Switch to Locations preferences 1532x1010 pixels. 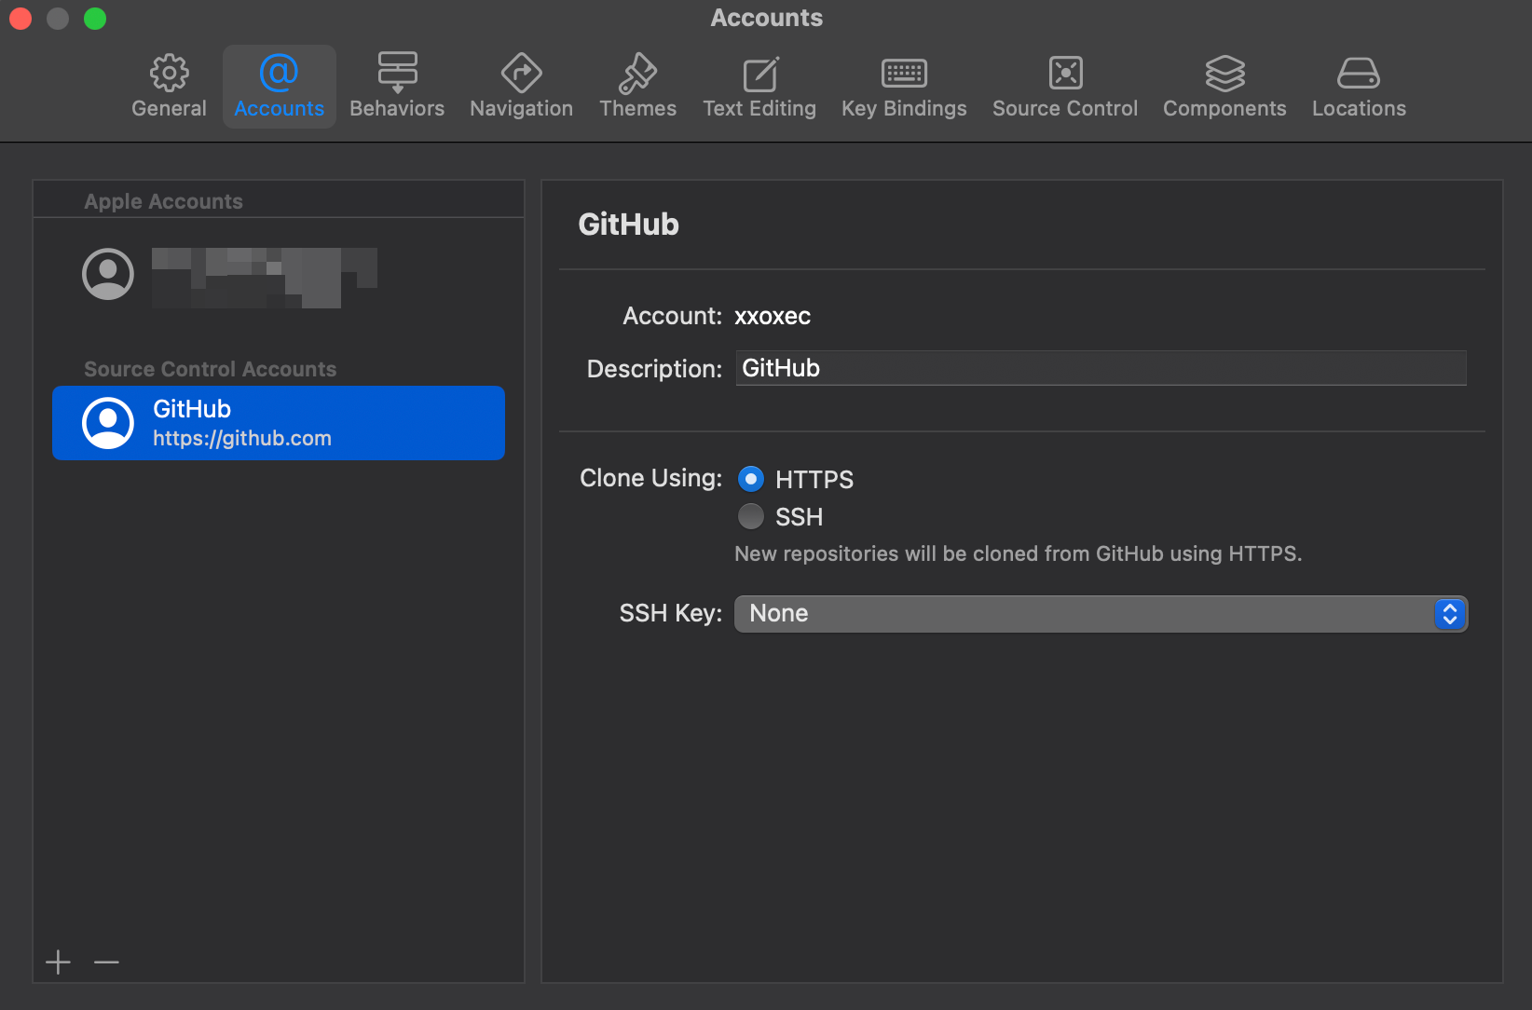point(1359,87)
